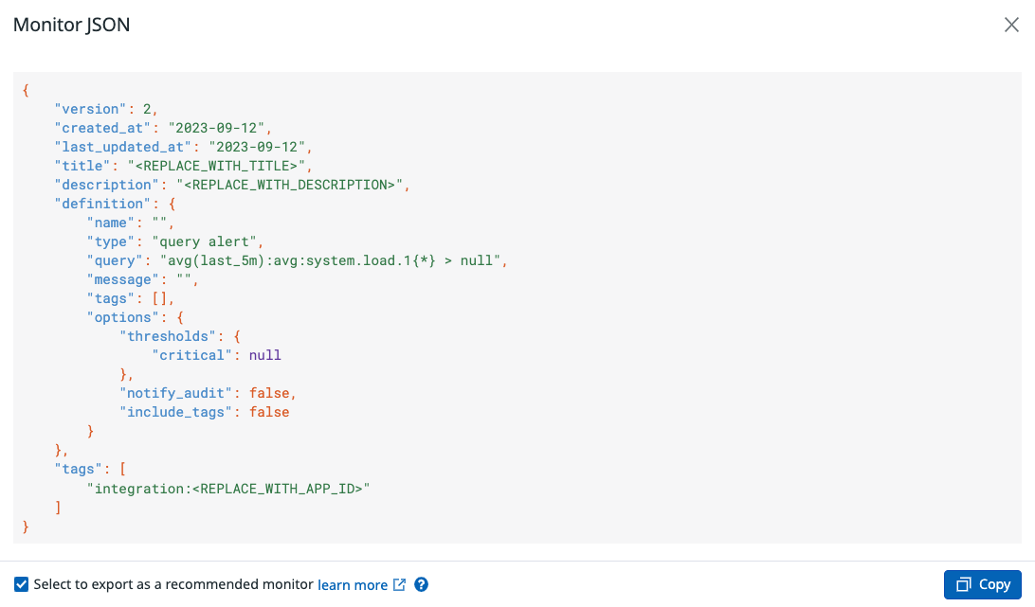
Task: Click the circular question mark help icon
Action: 420,584
